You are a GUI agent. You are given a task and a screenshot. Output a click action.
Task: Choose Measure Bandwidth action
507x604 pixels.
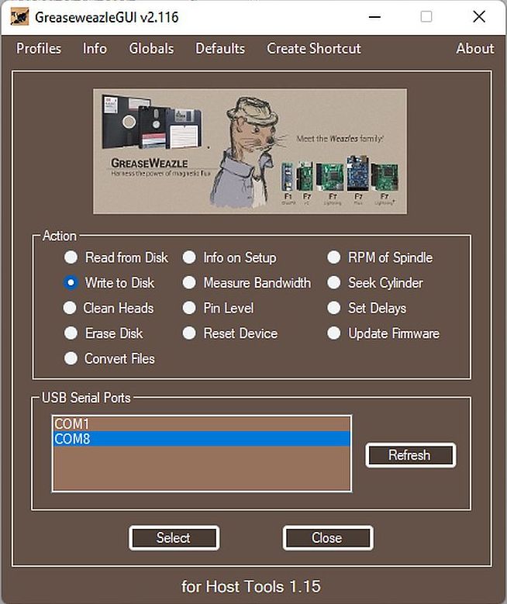[189, 283]
